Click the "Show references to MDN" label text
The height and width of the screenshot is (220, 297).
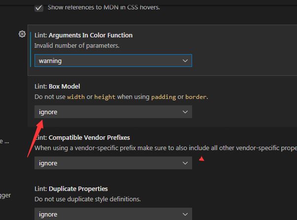click(104, 8)
